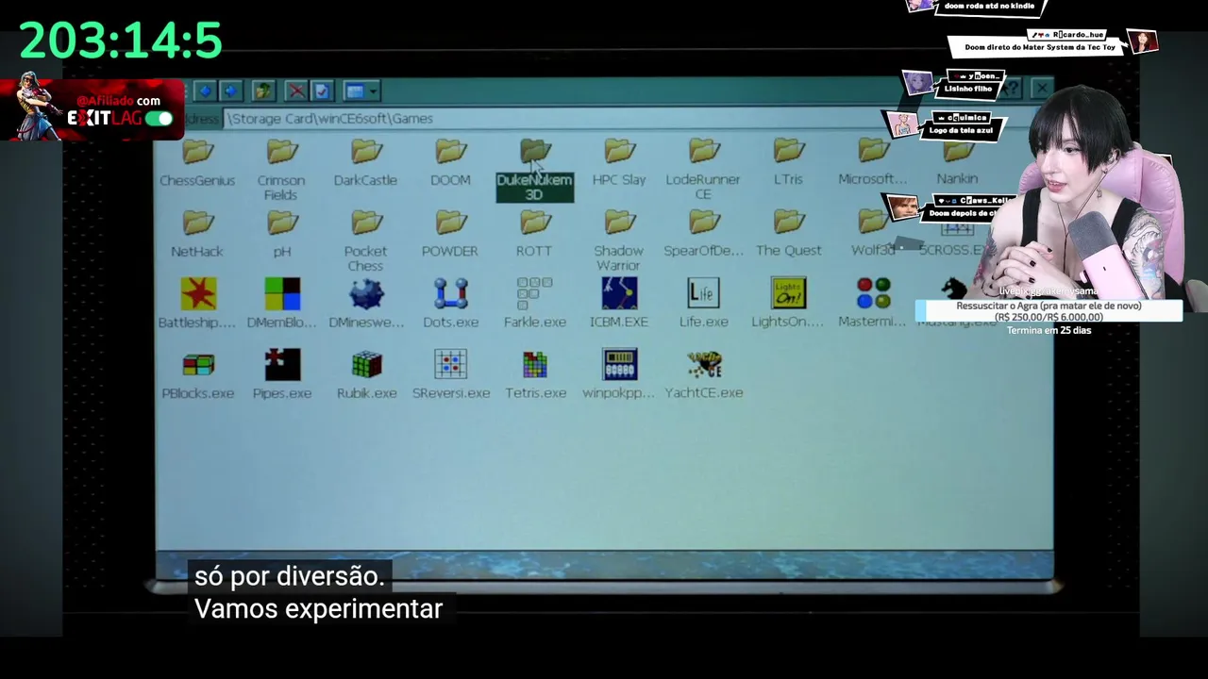Open the Nankin folder
Image resolution: width=1208 pixels, height=679 pixels.
pos(957,162)
